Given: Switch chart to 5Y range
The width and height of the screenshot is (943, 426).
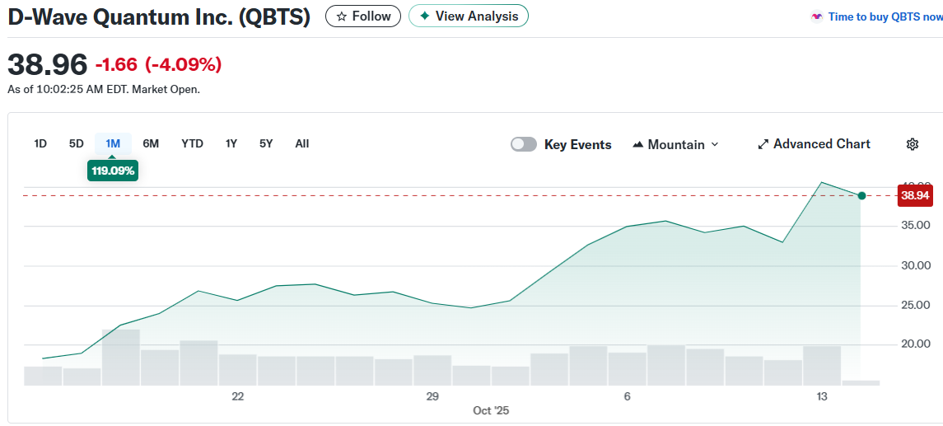Looking at the screenshot, I should pyautogui.click(x=266, y=143).
